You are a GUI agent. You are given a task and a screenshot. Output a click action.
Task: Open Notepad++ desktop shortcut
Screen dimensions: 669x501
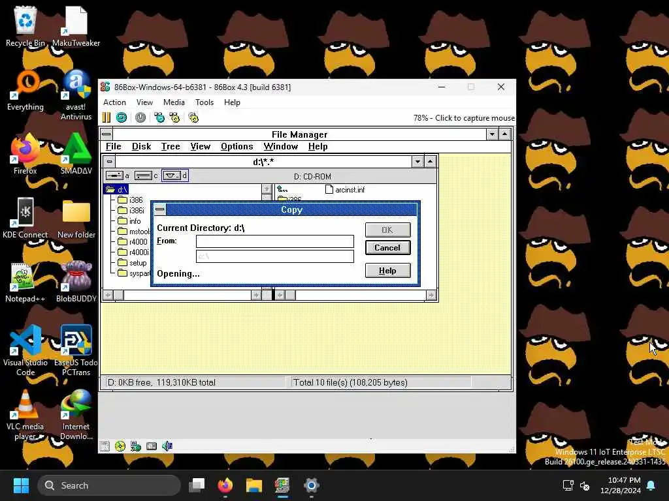pyautogui.click(x=25, y=282)
